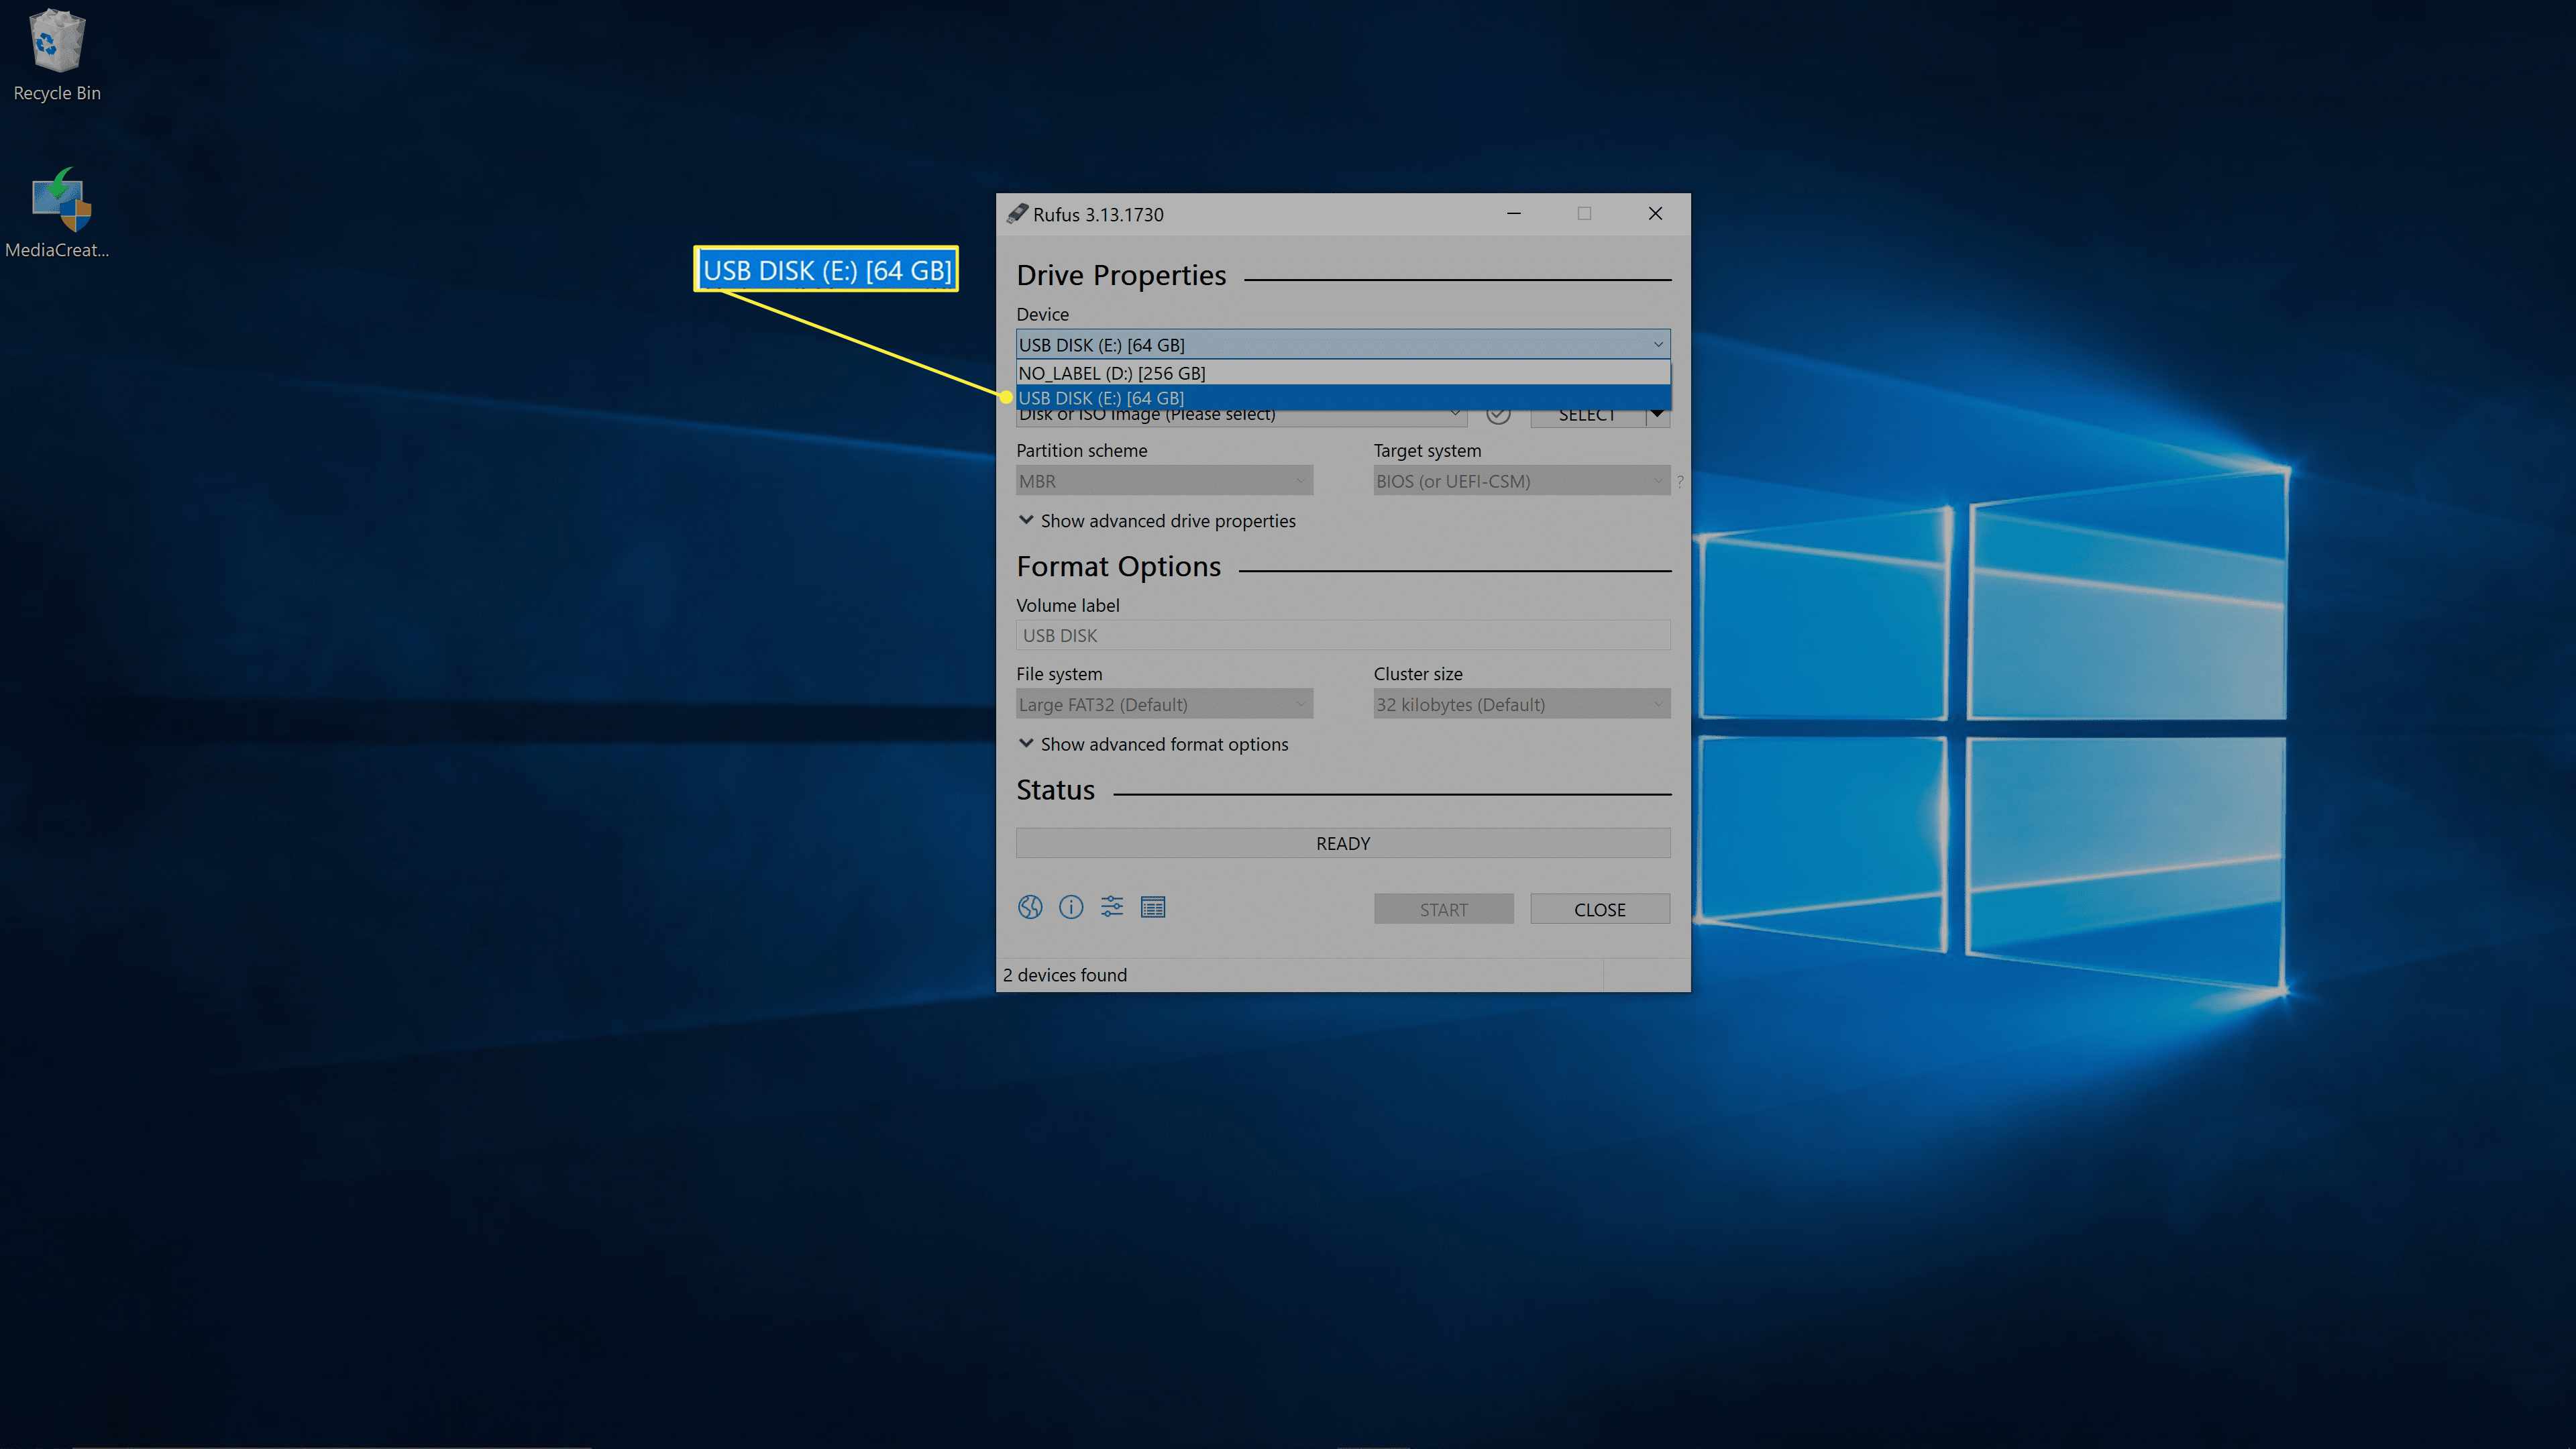The width and height of the screenshot is (2576, 1449).
Task: Expand Show advanced format options
Action: pyautogui.click(x=1153, y=744)
